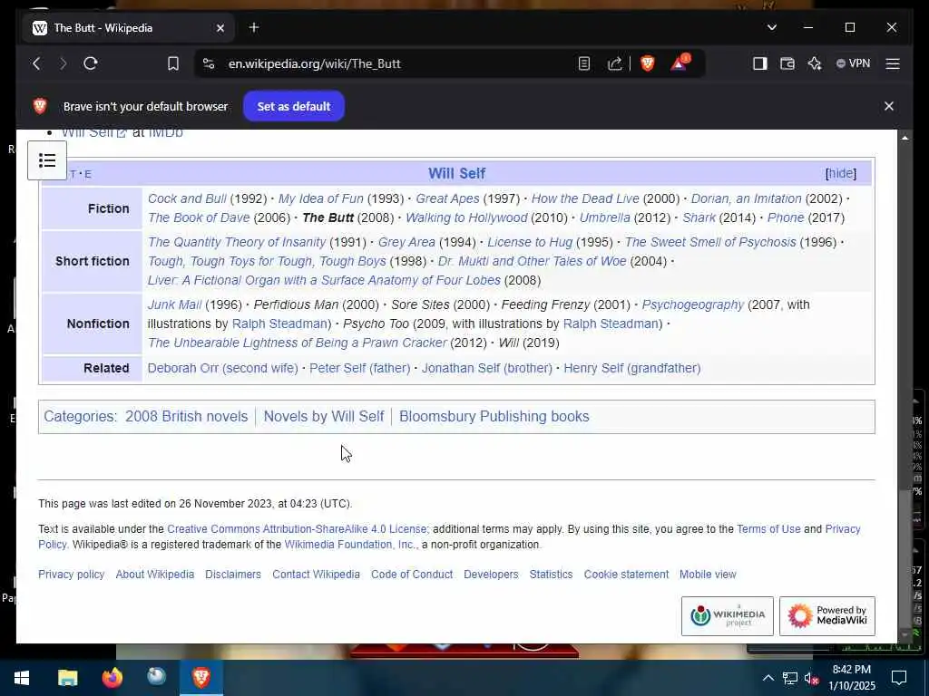Open Brave Shields lion icon
929x696 pixels.
point(648,63)
